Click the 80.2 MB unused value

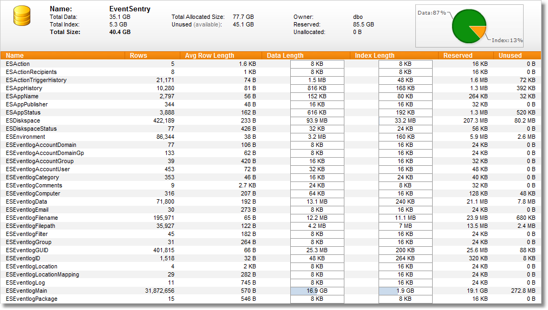[x=525, y=120]
